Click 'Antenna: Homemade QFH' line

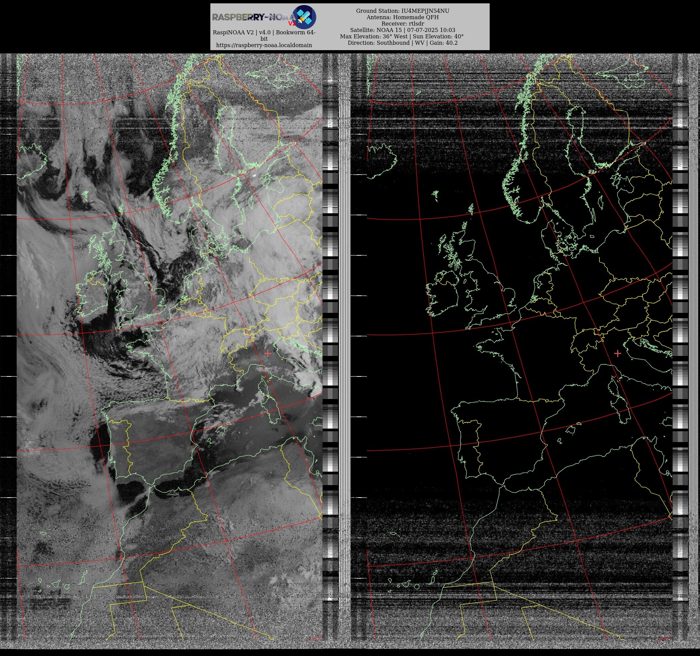click(403, 17)
